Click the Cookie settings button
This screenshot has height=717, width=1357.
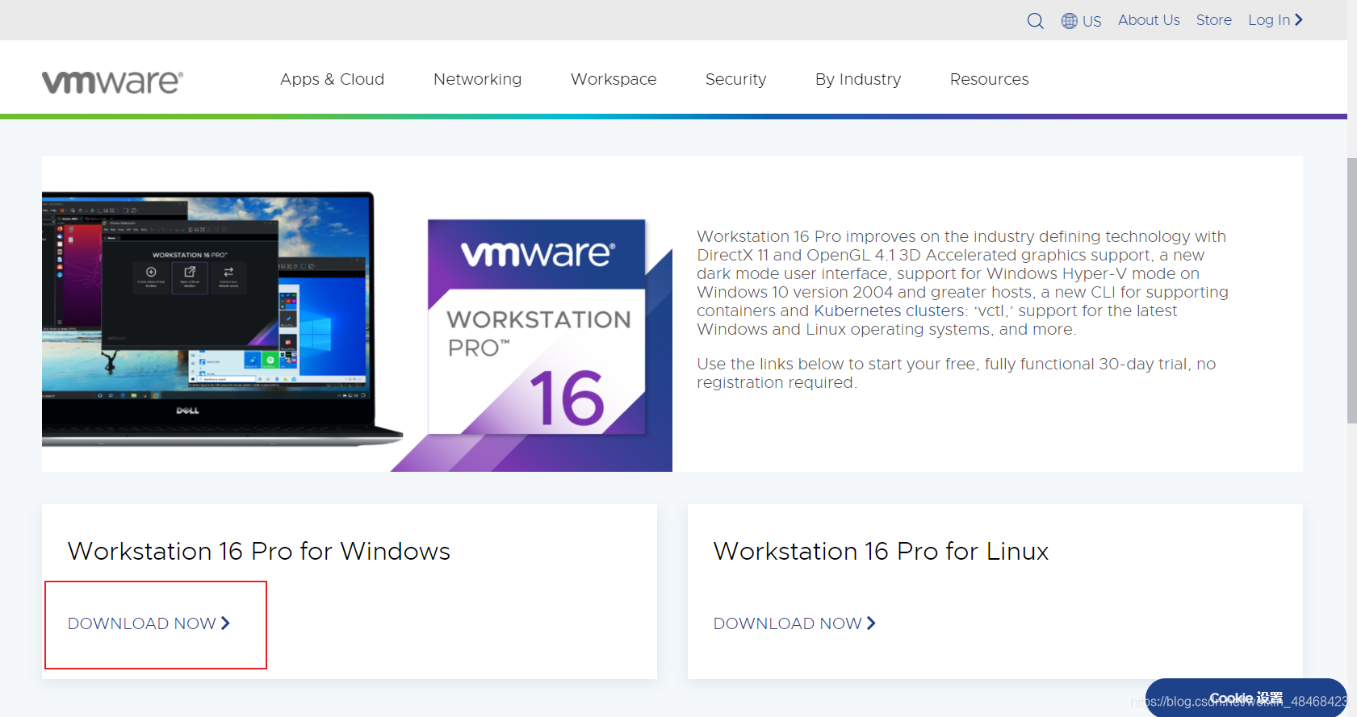coord(1246,698)
